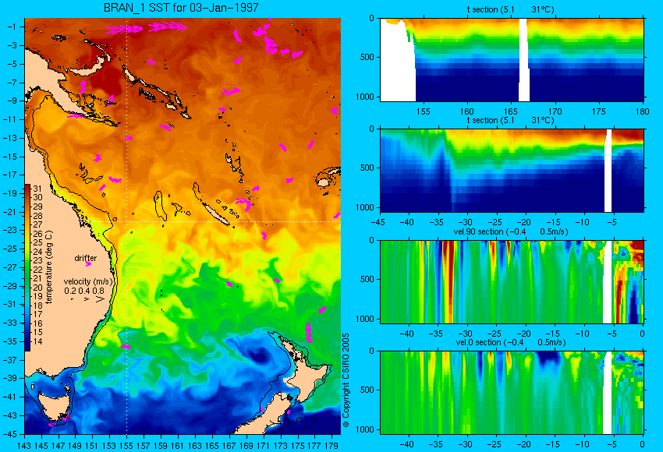Click the magenta drifter marker beside 'drifter' label
Image resolution: width=663 pixels, height=452 pixels.
tap(88, 264)
